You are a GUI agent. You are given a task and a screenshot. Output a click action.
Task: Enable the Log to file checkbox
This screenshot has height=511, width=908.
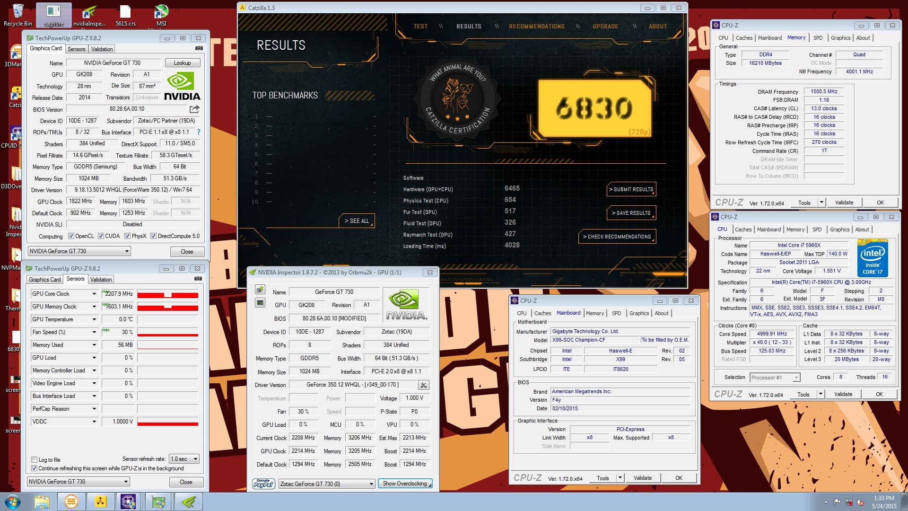34,460
